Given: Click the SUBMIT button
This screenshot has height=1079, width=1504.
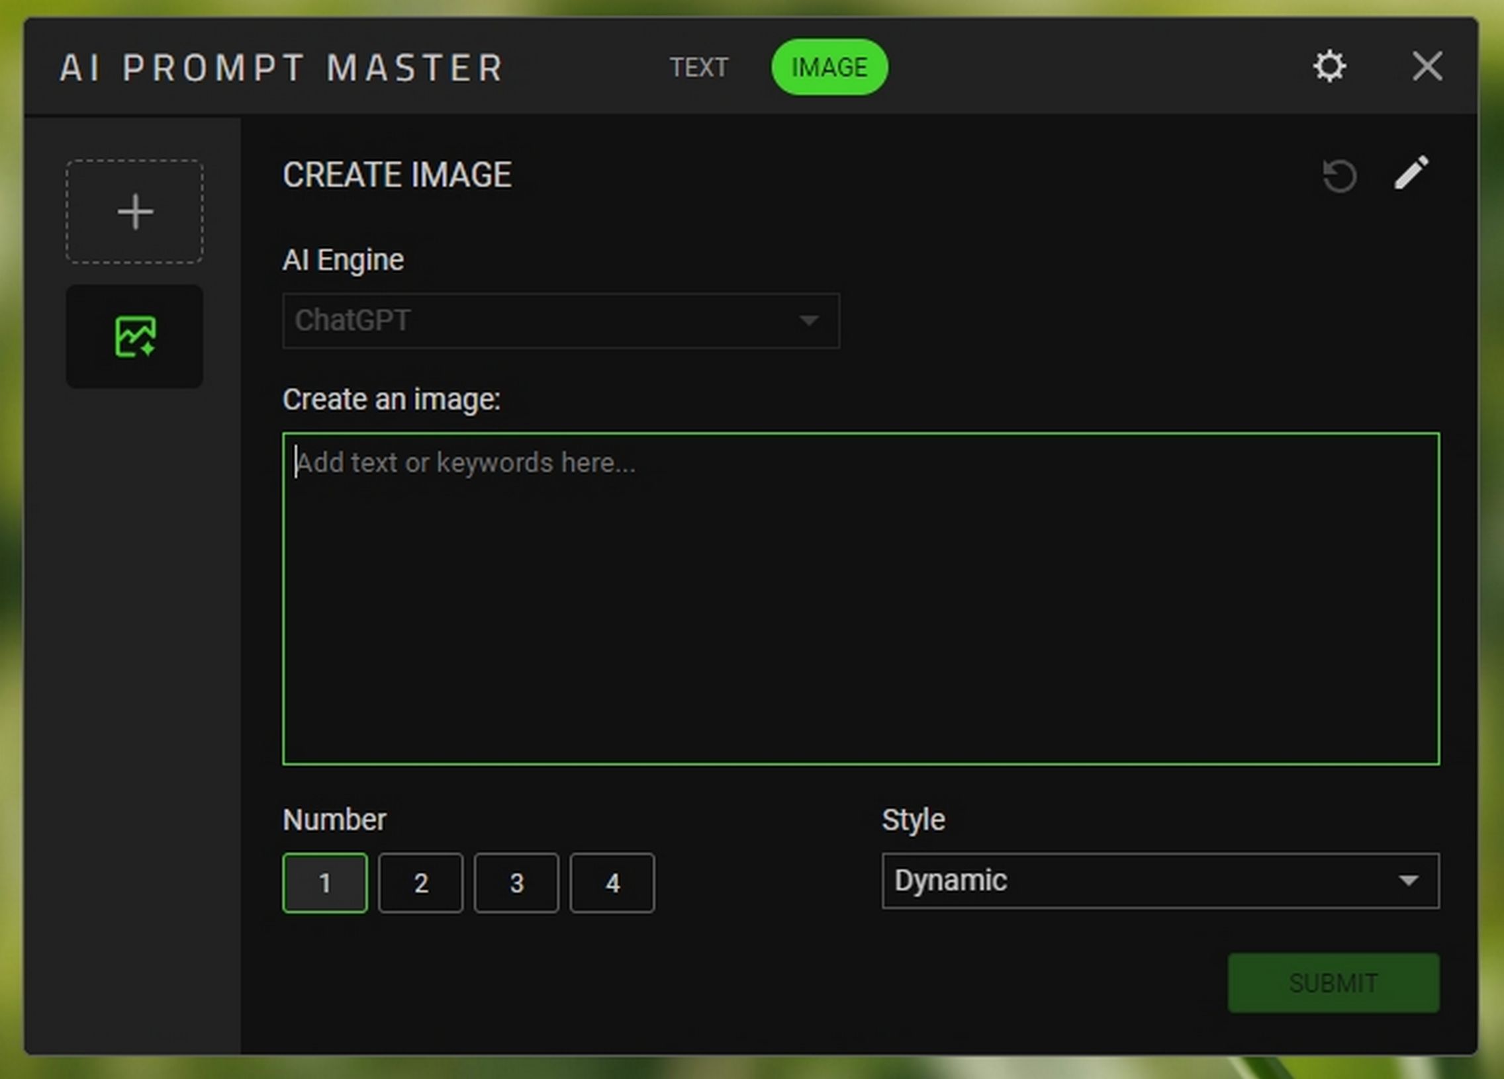Looking at the screenshot, I should pyautogui.click(x=1334, y=983).
